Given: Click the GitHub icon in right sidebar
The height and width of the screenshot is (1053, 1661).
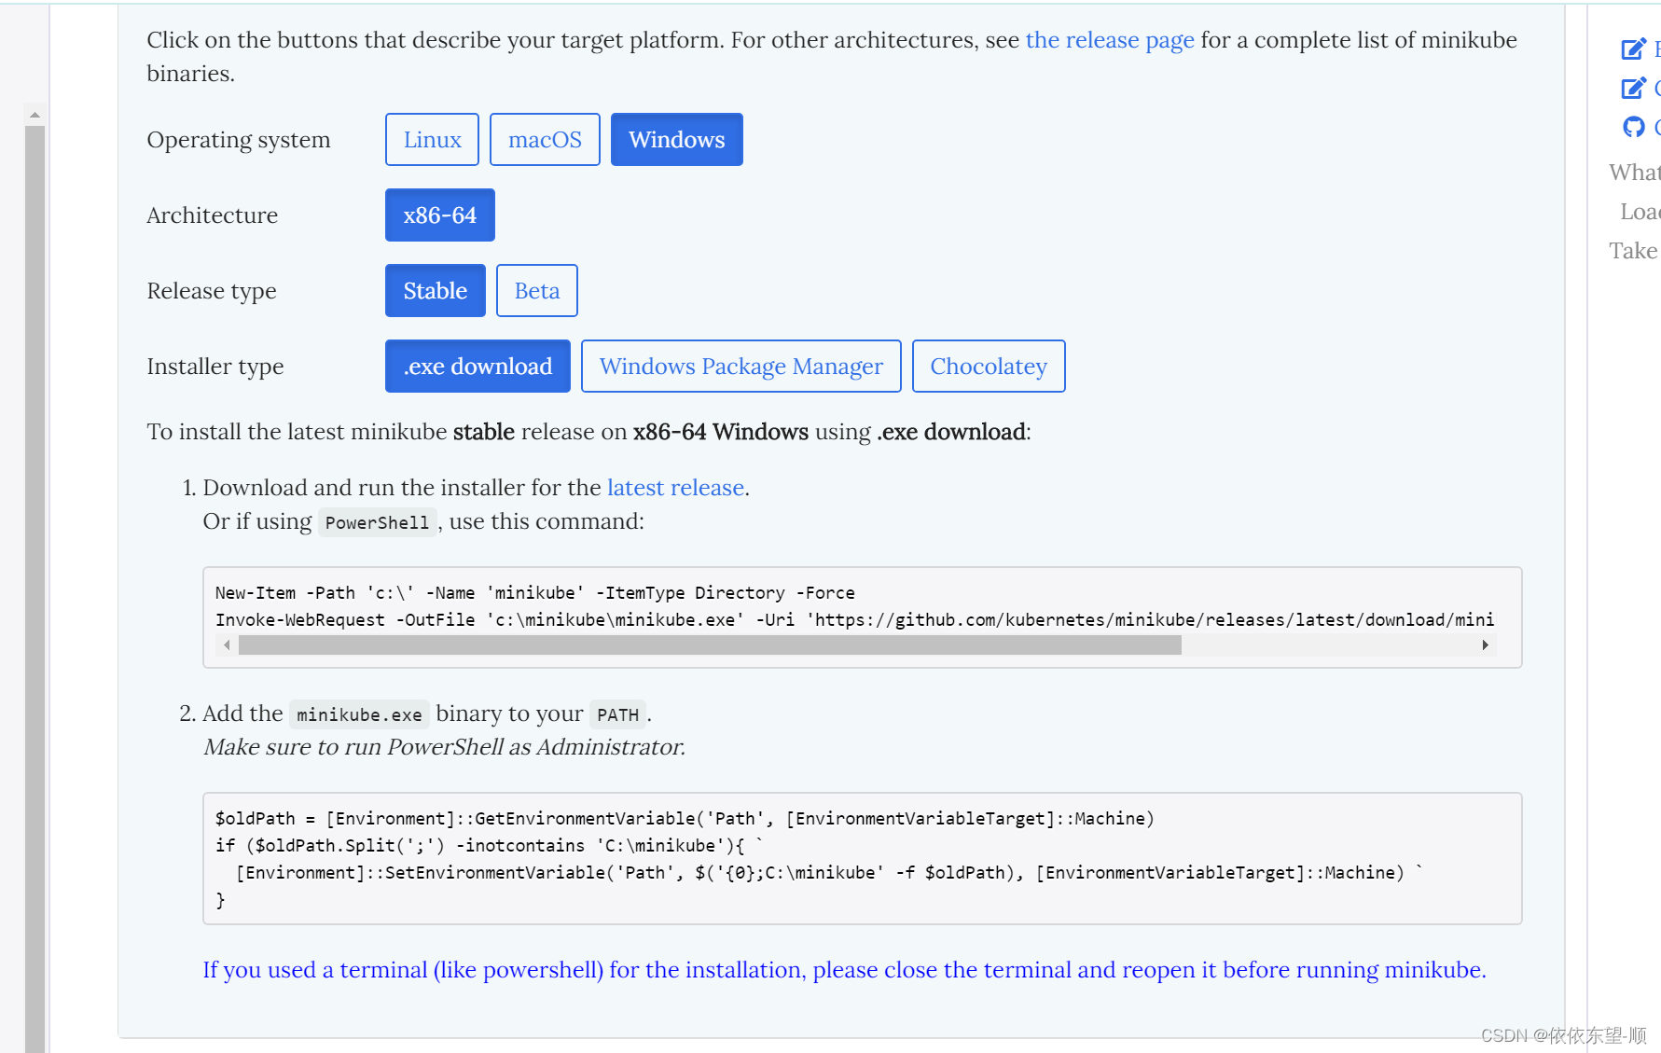Looking at the screenshot, I should click(x=1633, y=127).
